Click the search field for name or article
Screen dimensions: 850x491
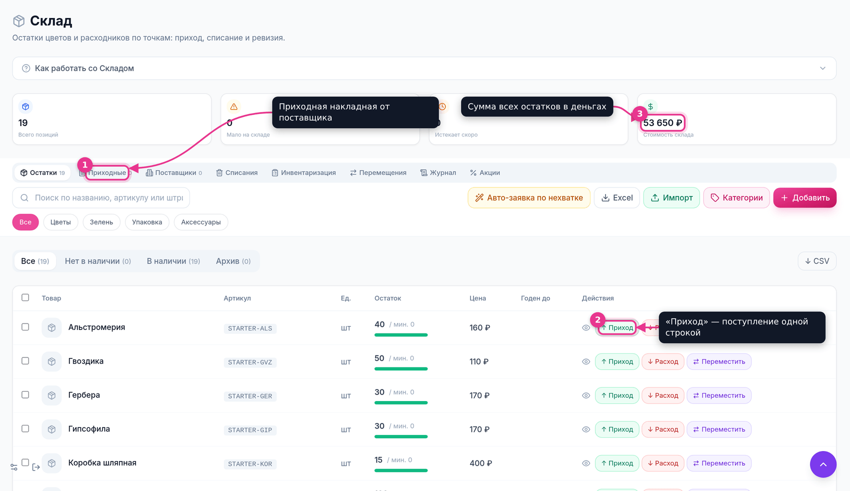101,197
